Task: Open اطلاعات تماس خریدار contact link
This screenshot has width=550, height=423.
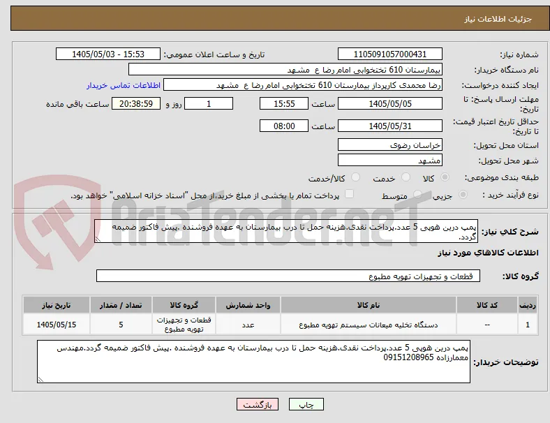Action: point(124,85)
